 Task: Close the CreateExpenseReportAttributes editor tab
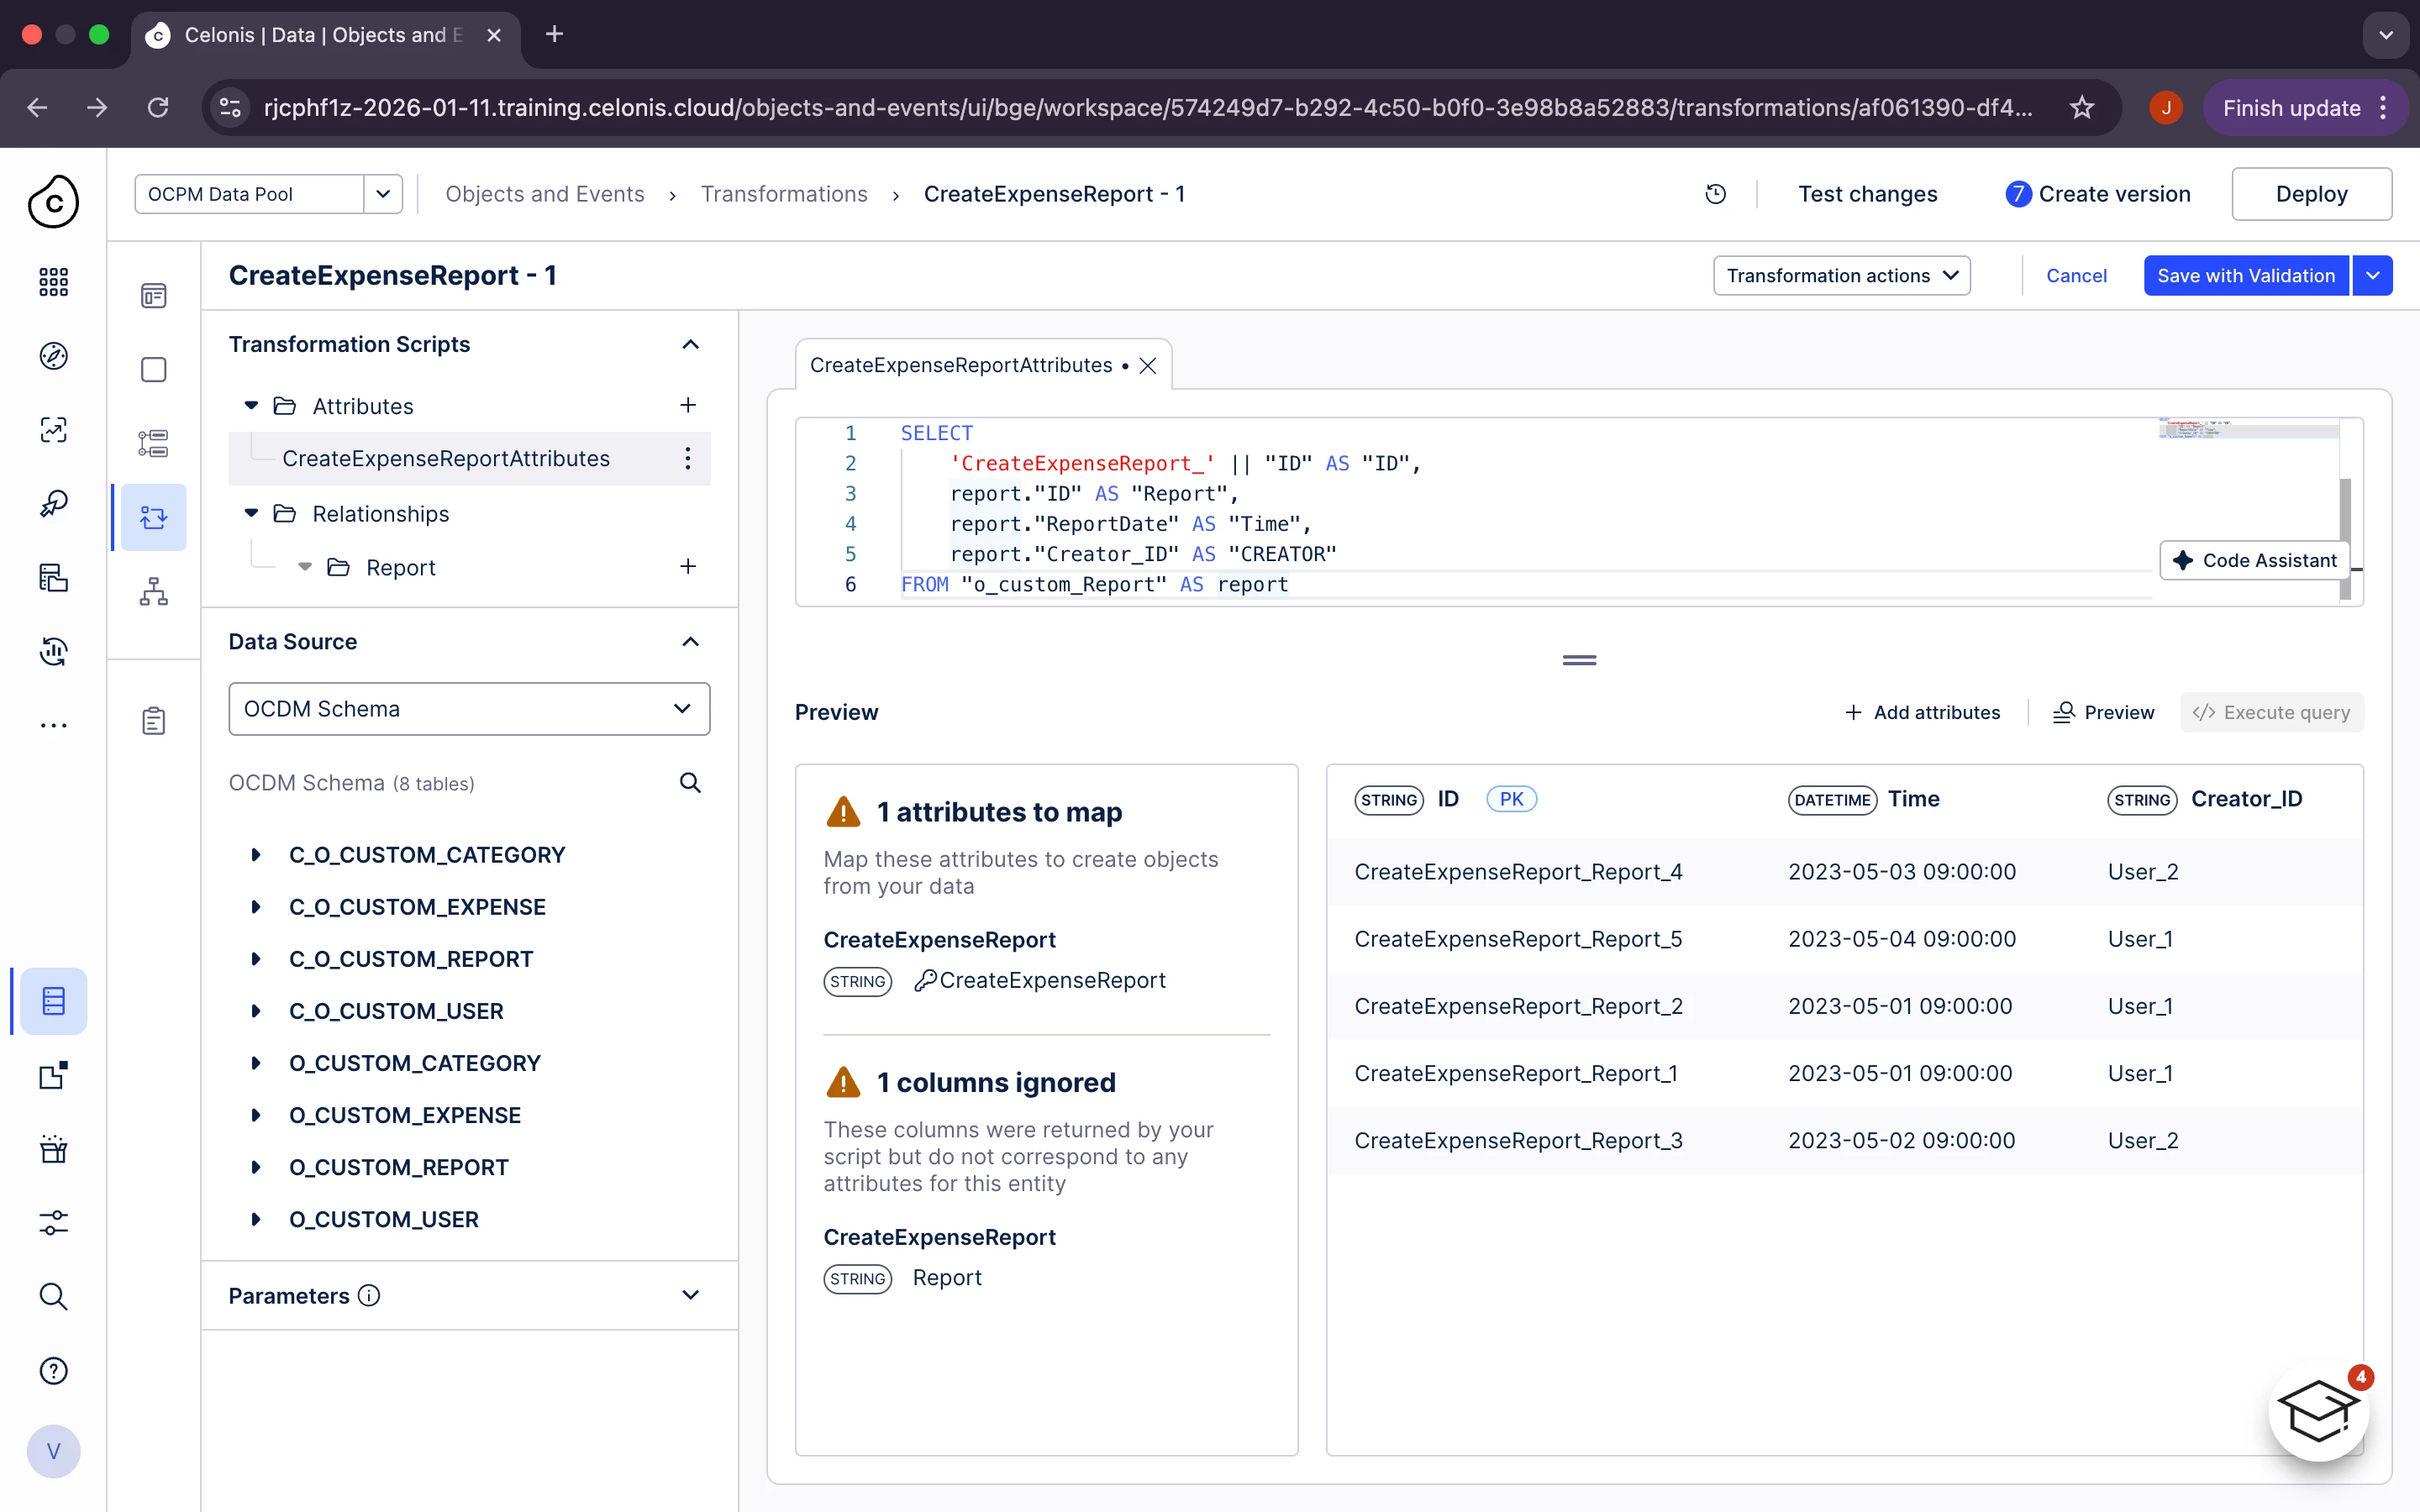[1148, 366]
